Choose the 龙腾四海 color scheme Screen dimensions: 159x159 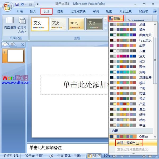tap(131, 77)
